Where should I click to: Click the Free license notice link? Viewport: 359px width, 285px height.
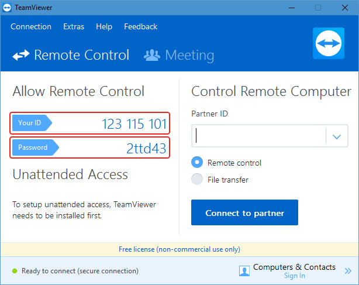point(179,249)
